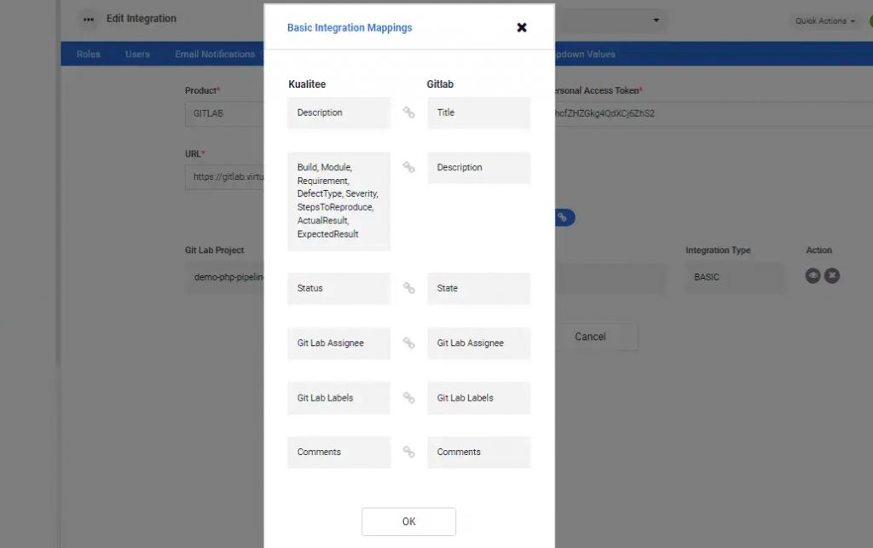Screen dimensions: 873x548
Task: Click the Action column header
Action: (819, 251)
